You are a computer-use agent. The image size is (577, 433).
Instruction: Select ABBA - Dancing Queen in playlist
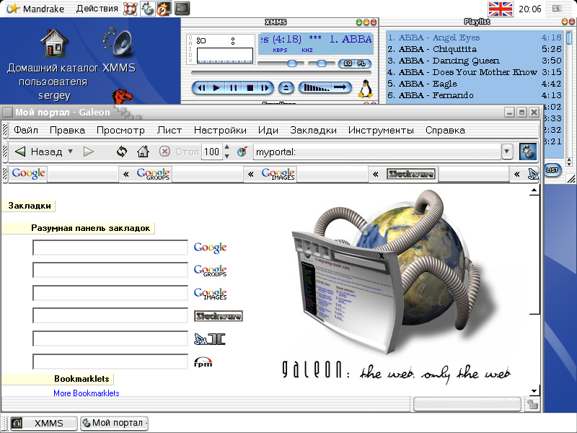[x=475, y=61]
